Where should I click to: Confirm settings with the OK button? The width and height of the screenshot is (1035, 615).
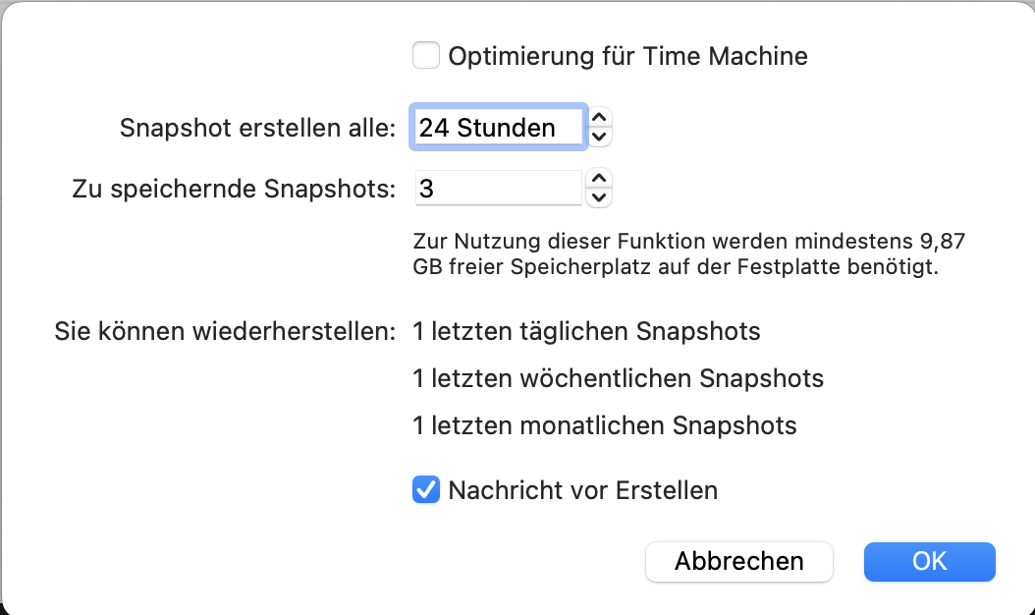tap(929, 561)
